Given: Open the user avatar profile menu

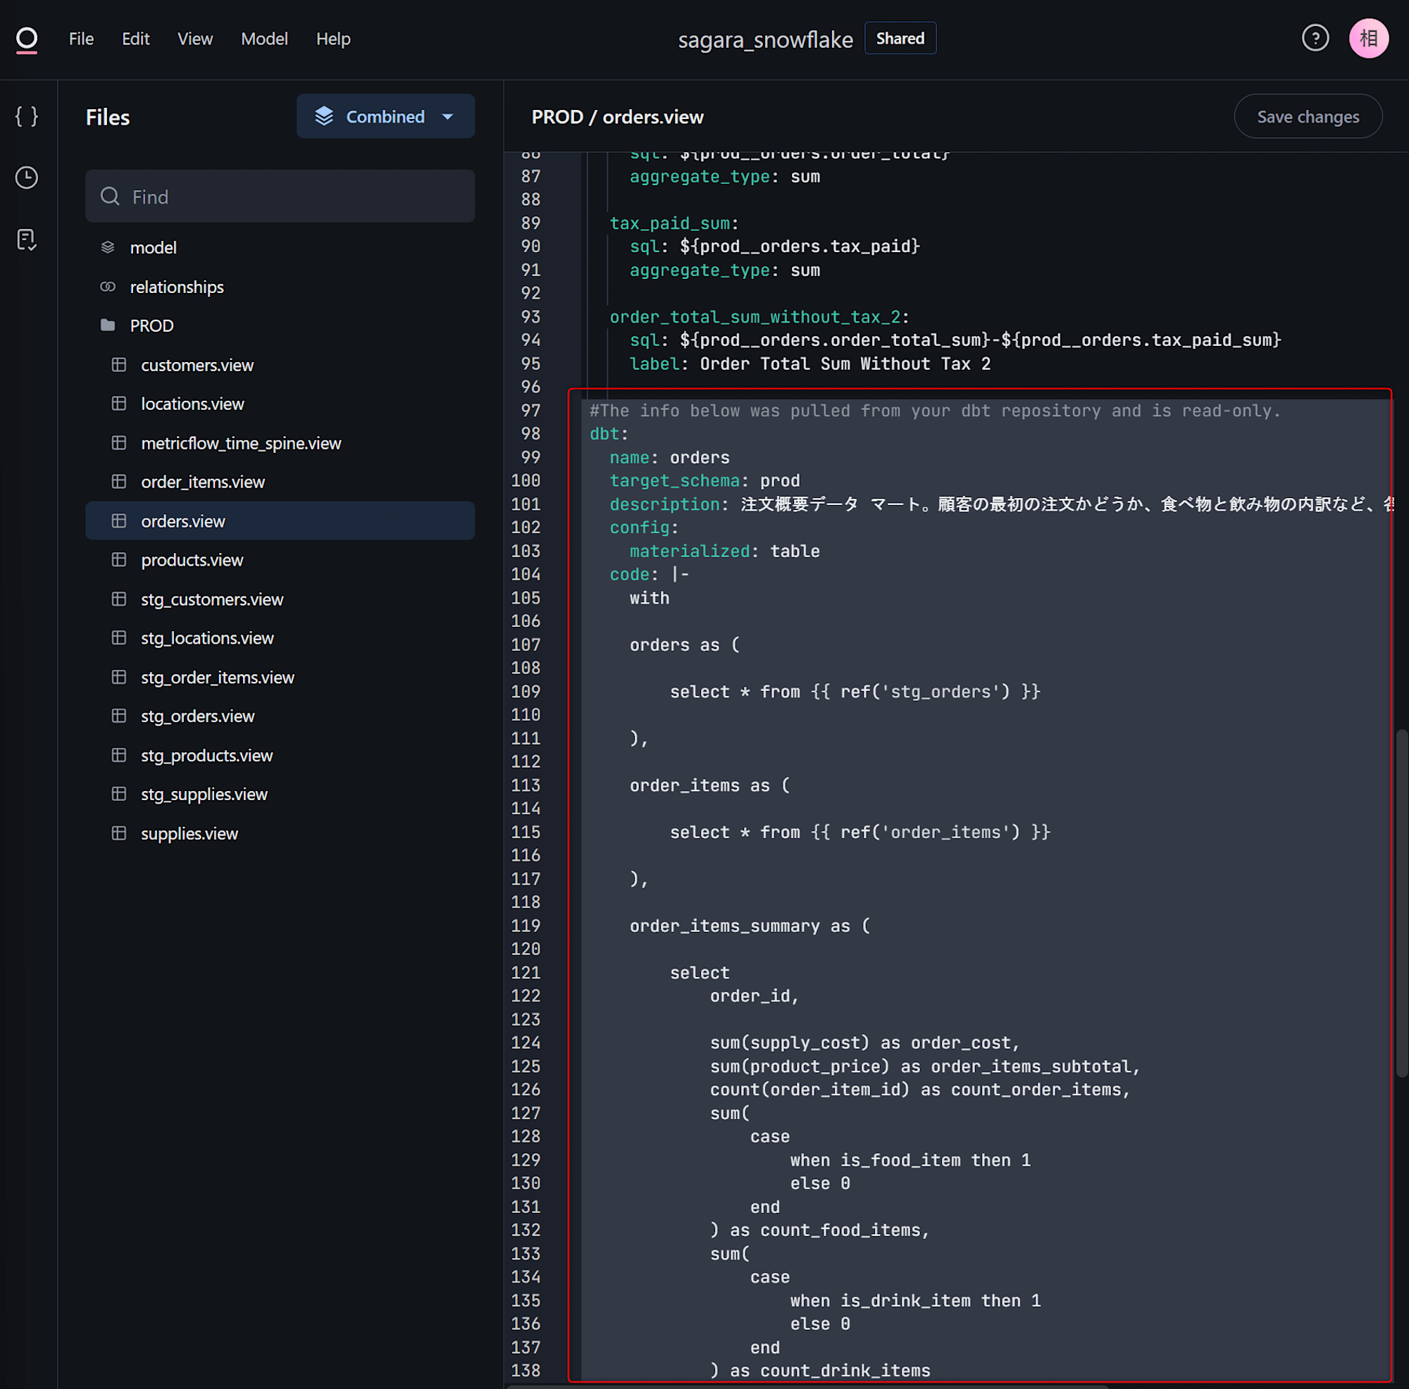Looking at the screenshot, I should click(1368, 38).
